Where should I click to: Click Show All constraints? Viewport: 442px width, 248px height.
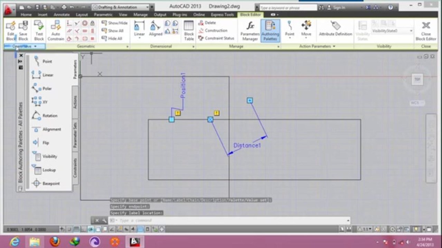click(112, 31)
